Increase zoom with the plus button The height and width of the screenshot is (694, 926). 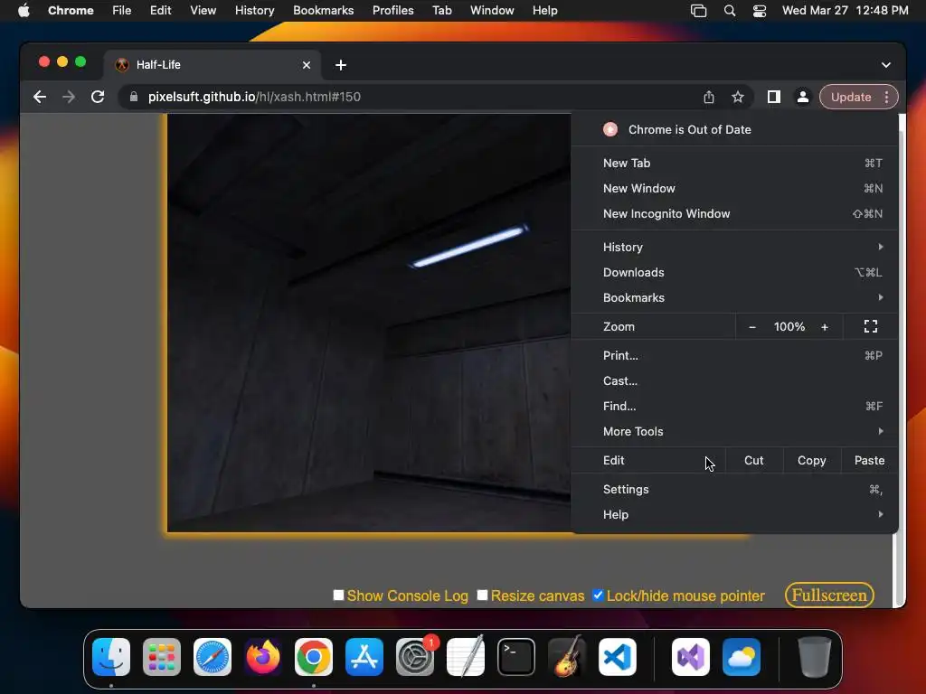(825, 326)
